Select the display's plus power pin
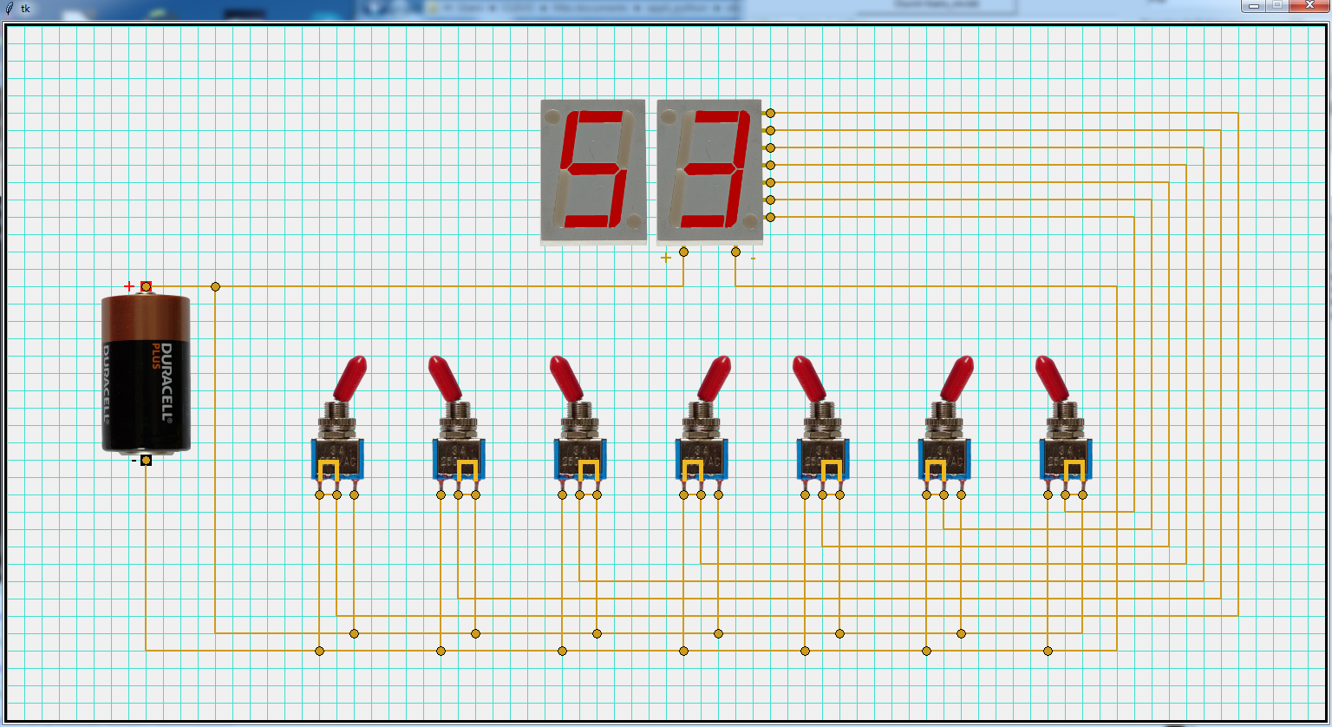The height and width of the screenshot is (727, 1332). (683, 252)
